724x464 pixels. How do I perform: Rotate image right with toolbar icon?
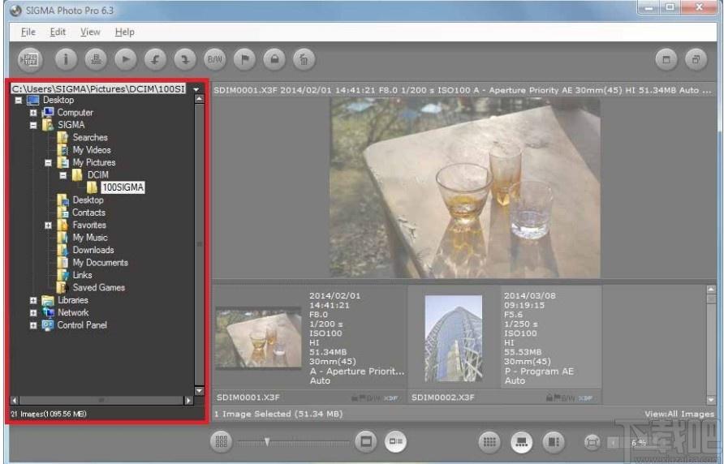(x=185, y=59)
